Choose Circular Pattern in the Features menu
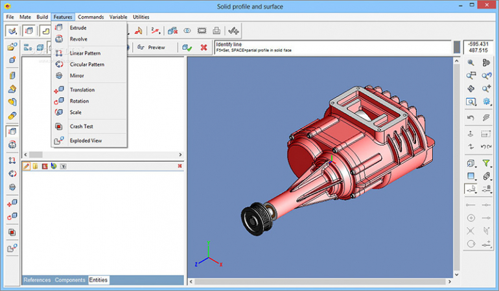The width and height of the screenshot is (499, 291). pyautogui.click(x=87, y=65)
